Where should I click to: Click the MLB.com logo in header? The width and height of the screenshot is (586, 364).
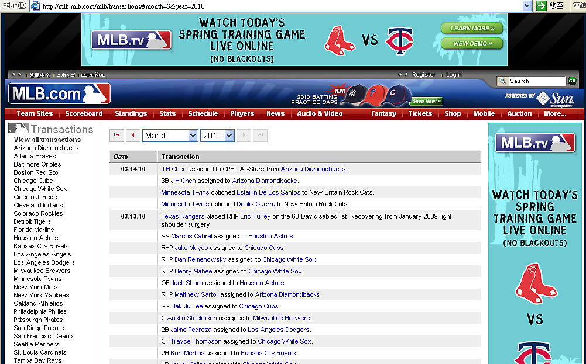tap(60, 93)
